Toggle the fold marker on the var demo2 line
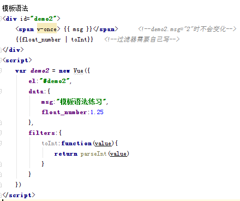The height and width of the screenshot is (201, 240). (1, 70)
